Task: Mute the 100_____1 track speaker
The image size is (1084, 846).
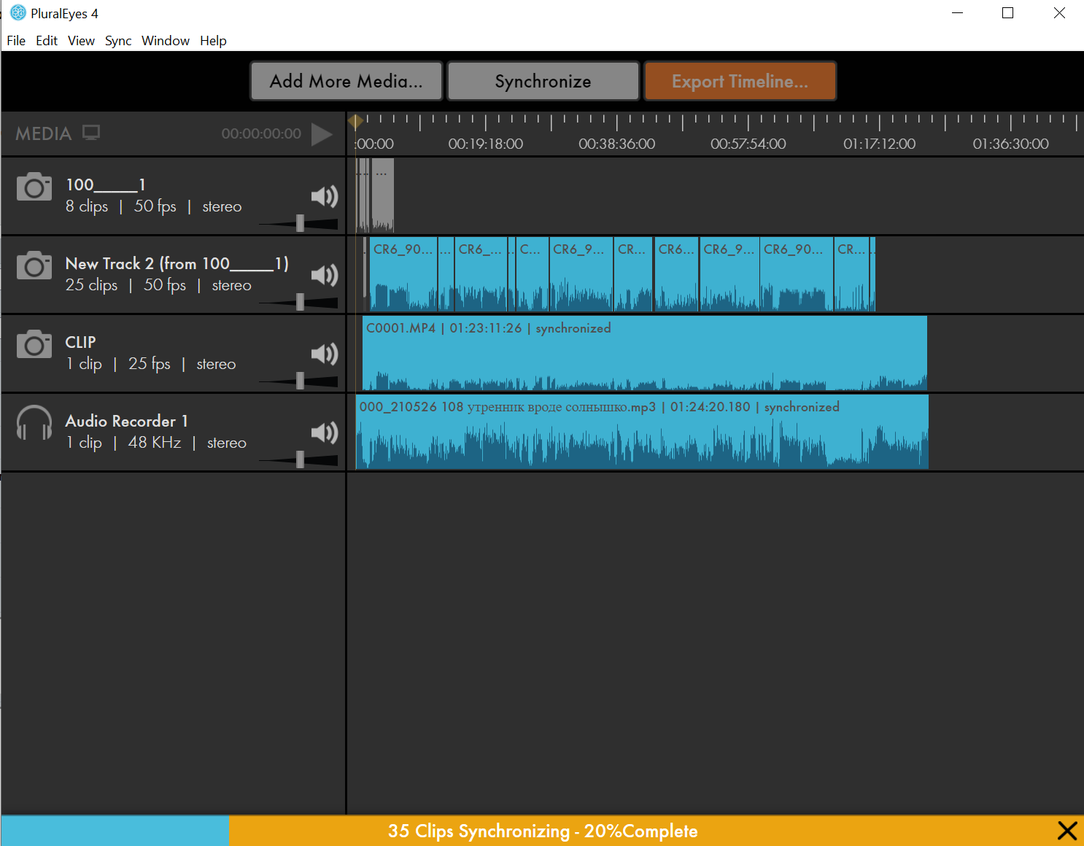Action: 324,196
